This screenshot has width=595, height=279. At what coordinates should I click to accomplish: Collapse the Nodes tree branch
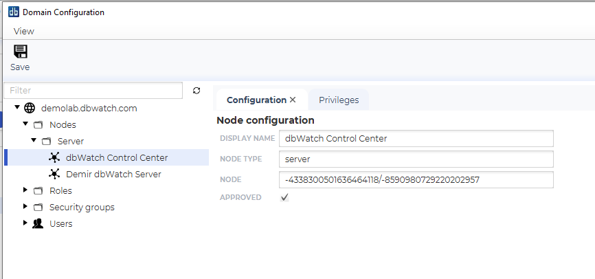click(x=25, y=124)
